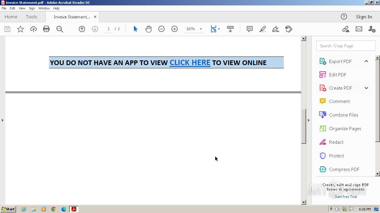Collapse the Export PDF section

point(366,61)
